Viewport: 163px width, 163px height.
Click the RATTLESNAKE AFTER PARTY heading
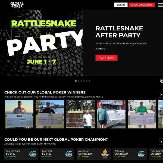119,32
